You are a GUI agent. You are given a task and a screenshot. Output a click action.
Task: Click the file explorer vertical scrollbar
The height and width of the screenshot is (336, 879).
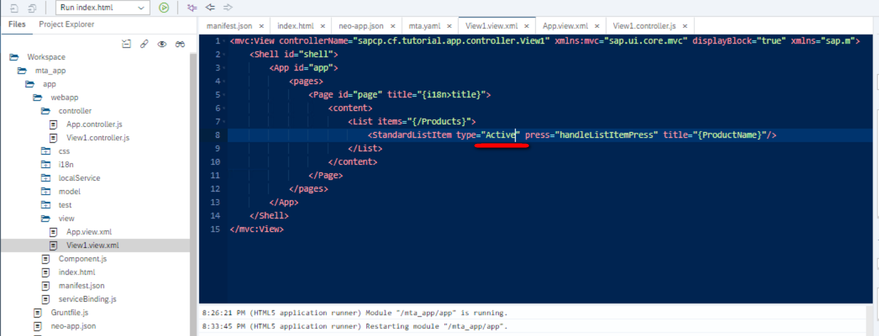(x=194, y=195)
